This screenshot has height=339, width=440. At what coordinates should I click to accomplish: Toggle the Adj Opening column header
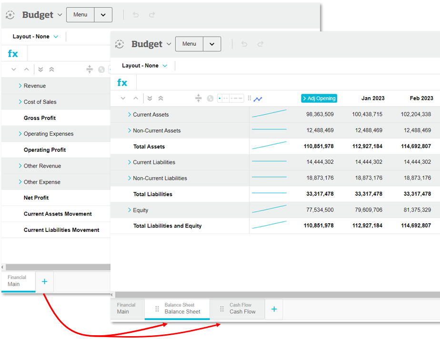tap(319, 99)
